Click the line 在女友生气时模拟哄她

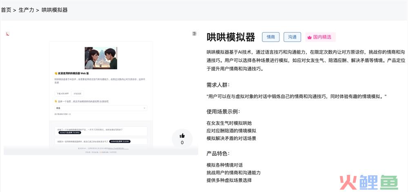[229, 123]
